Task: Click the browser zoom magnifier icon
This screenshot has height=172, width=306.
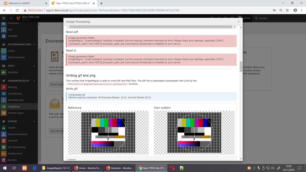Action: (281, 10)
